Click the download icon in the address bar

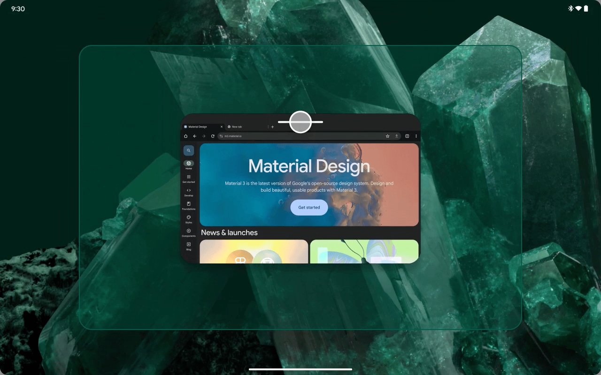(396, 136)
